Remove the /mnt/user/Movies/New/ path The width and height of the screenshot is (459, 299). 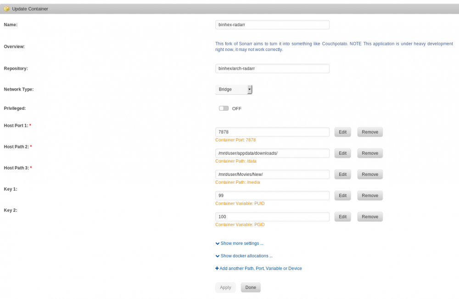(369, 174)
